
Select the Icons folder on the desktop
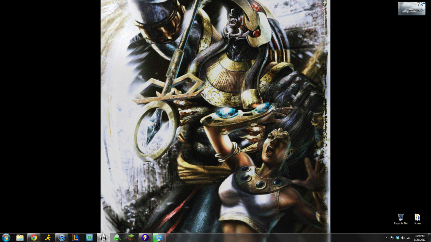coord(418,219)
